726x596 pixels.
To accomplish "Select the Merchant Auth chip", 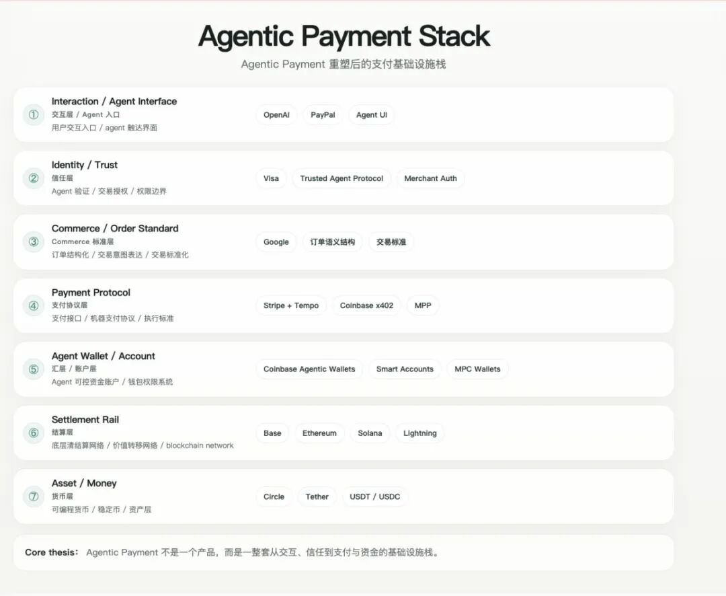I will coord(430,178).
